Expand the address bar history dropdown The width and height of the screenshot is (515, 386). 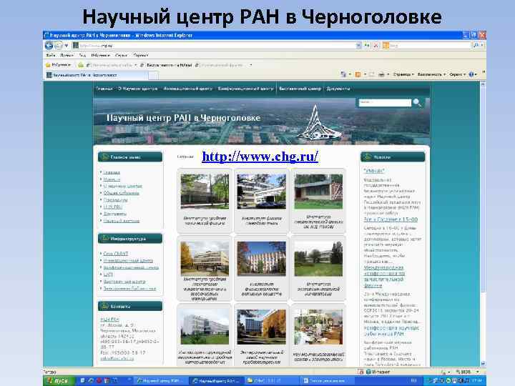pyautogui.click(x=358, y=46)
